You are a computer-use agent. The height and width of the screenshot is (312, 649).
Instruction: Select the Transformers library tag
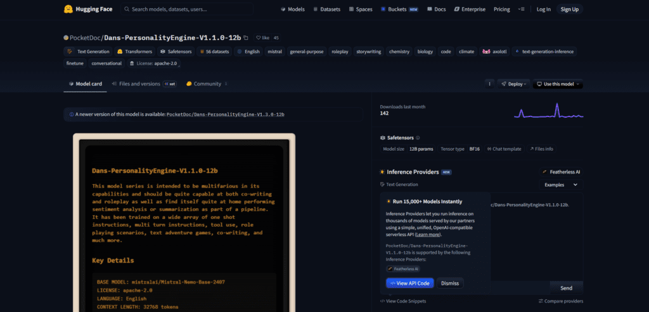[134, 52]
